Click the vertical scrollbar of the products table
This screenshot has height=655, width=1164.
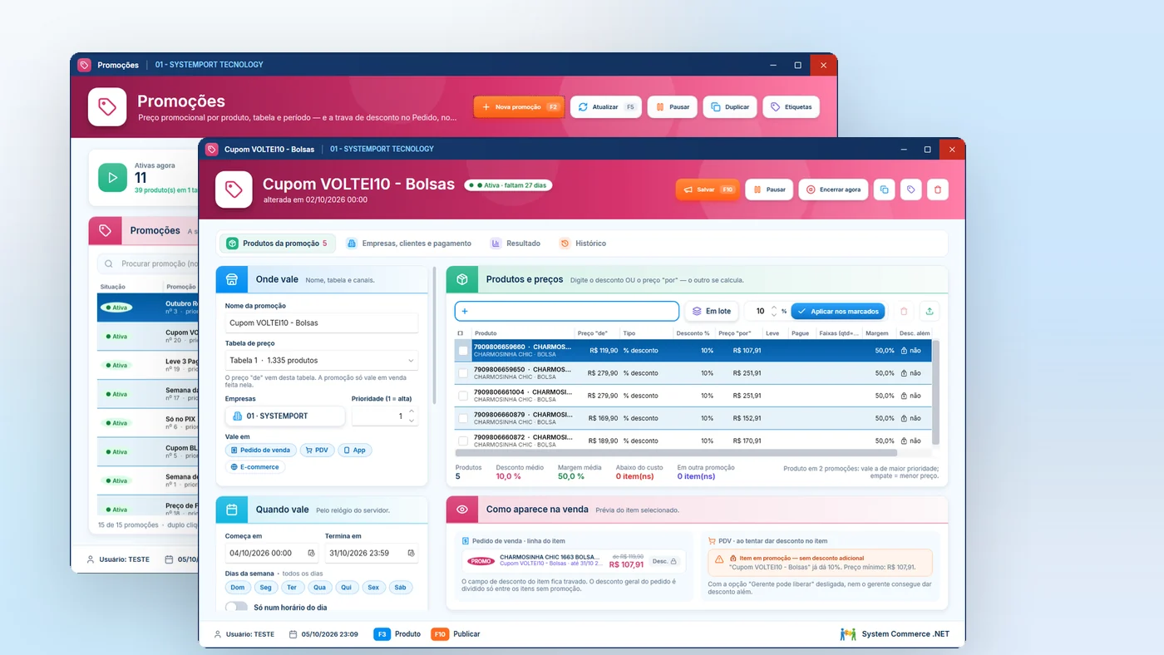coord(936,392)
